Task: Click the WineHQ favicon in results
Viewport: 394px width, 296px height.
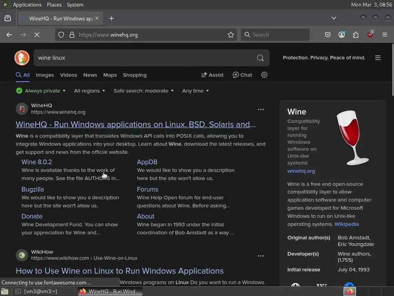Action: pos(22,109)
